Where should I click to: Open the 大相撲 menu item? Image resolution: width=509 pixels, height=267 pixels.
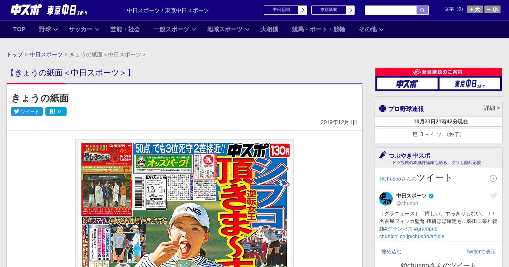(x=269, y=29)
